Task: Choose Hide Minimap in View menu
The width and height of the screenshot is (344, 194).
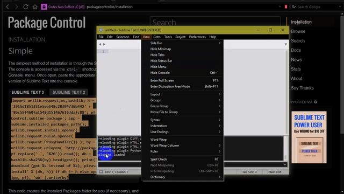Action: click(183, 49)
